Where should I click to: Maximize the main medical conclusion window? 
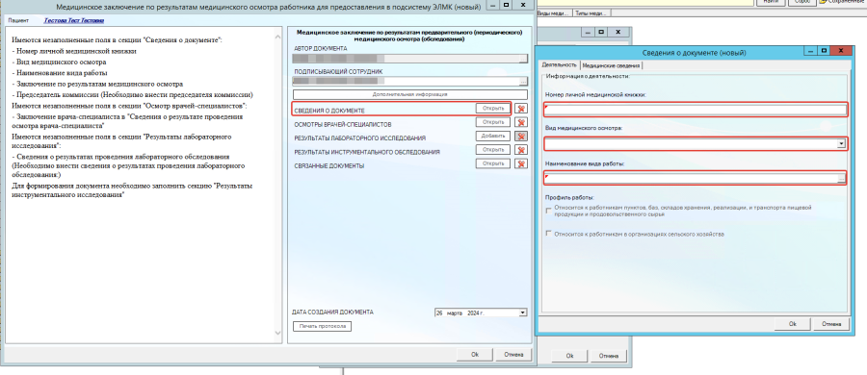[506, 5]
